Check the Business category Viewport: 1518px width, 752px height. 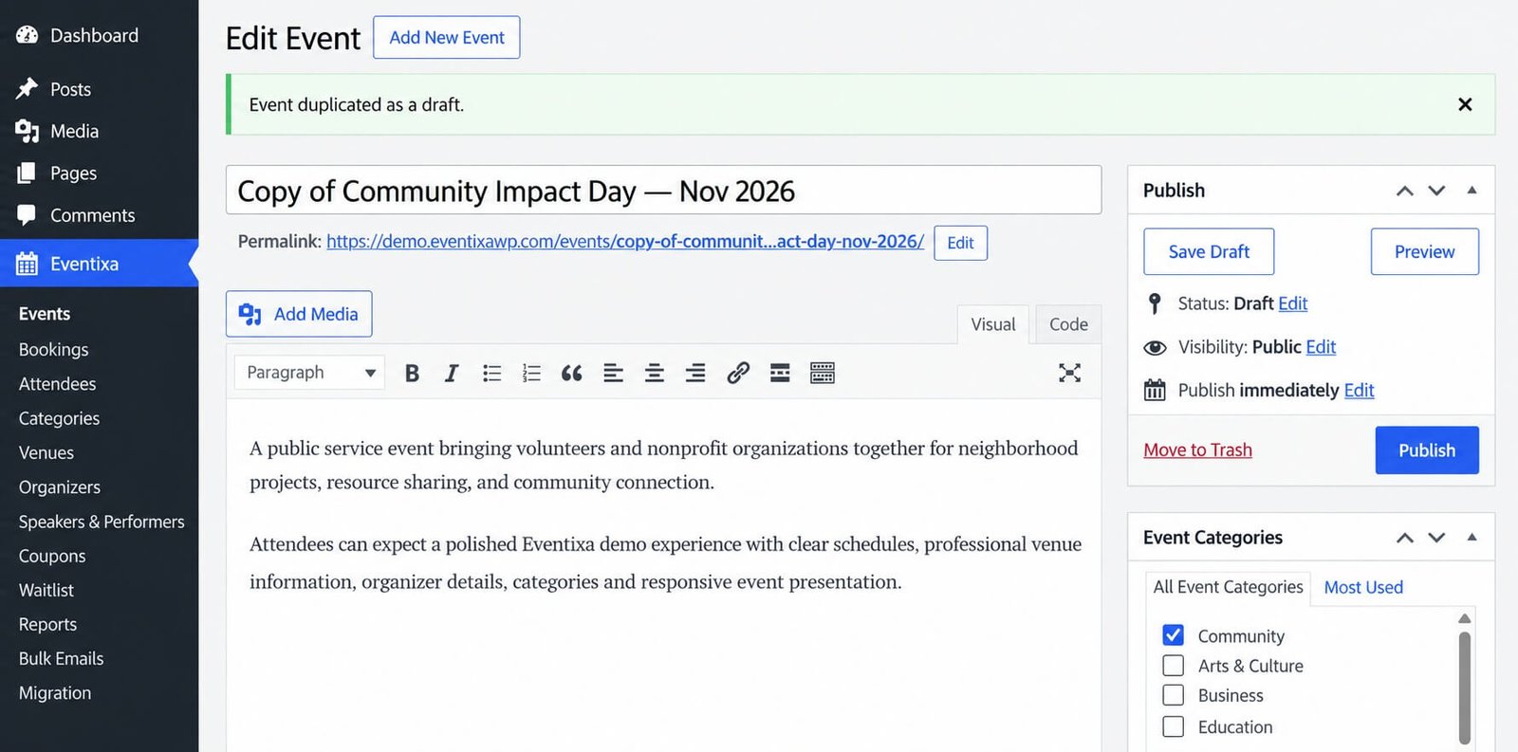point(1174,695)
